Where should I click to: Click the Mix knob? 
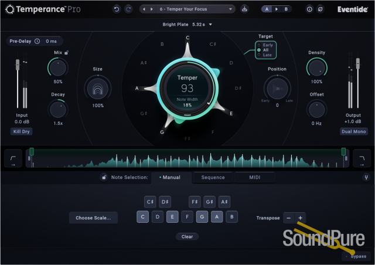pos(58,68)
